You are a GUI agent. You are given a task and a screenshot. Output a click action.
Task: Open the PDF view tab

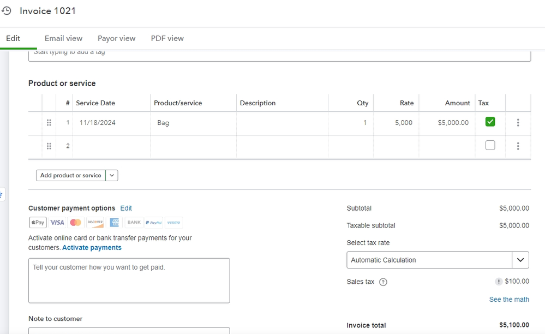pos(167,38)
